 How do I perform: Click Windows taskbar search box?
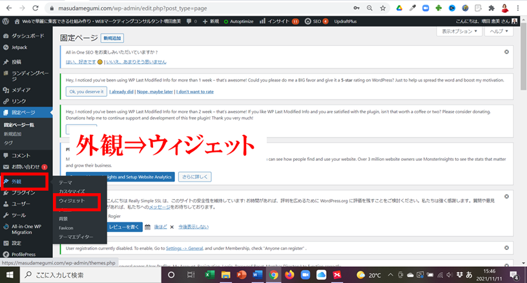[91, 275]
